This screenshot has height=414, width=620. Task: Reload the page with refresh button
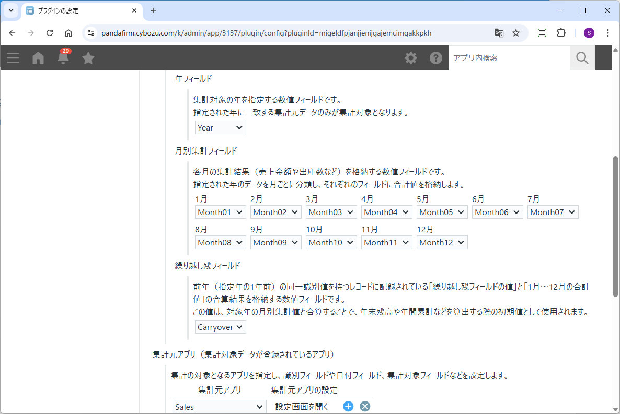[x=50, y=33]
